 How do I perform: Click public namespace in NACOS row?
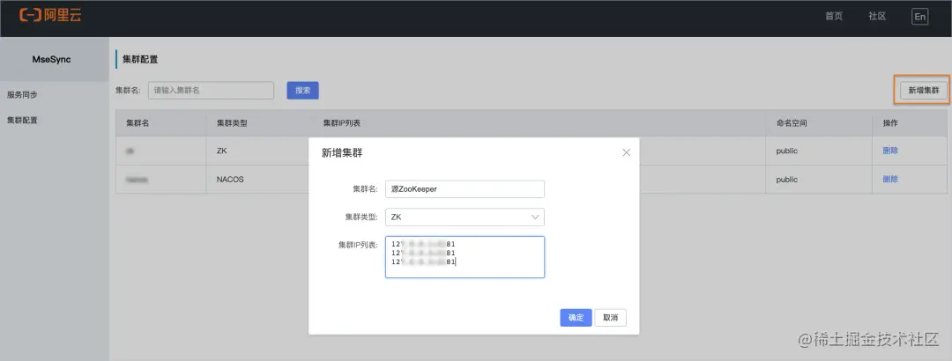pos(787,180)
